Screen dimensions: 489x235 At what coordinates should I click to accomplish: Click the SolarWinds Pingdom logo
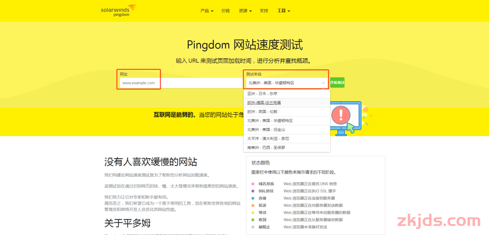pyautogui.click(x=119, y=10)
